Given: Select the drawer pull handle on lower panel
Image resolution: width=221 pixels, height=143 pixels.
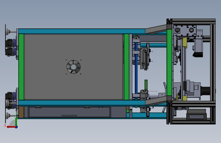Looking at the screenshot, I should (69, 116).
